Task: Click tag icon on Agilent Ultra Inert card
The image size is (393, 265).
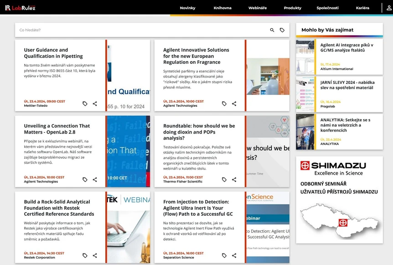Action: (224, 255)
